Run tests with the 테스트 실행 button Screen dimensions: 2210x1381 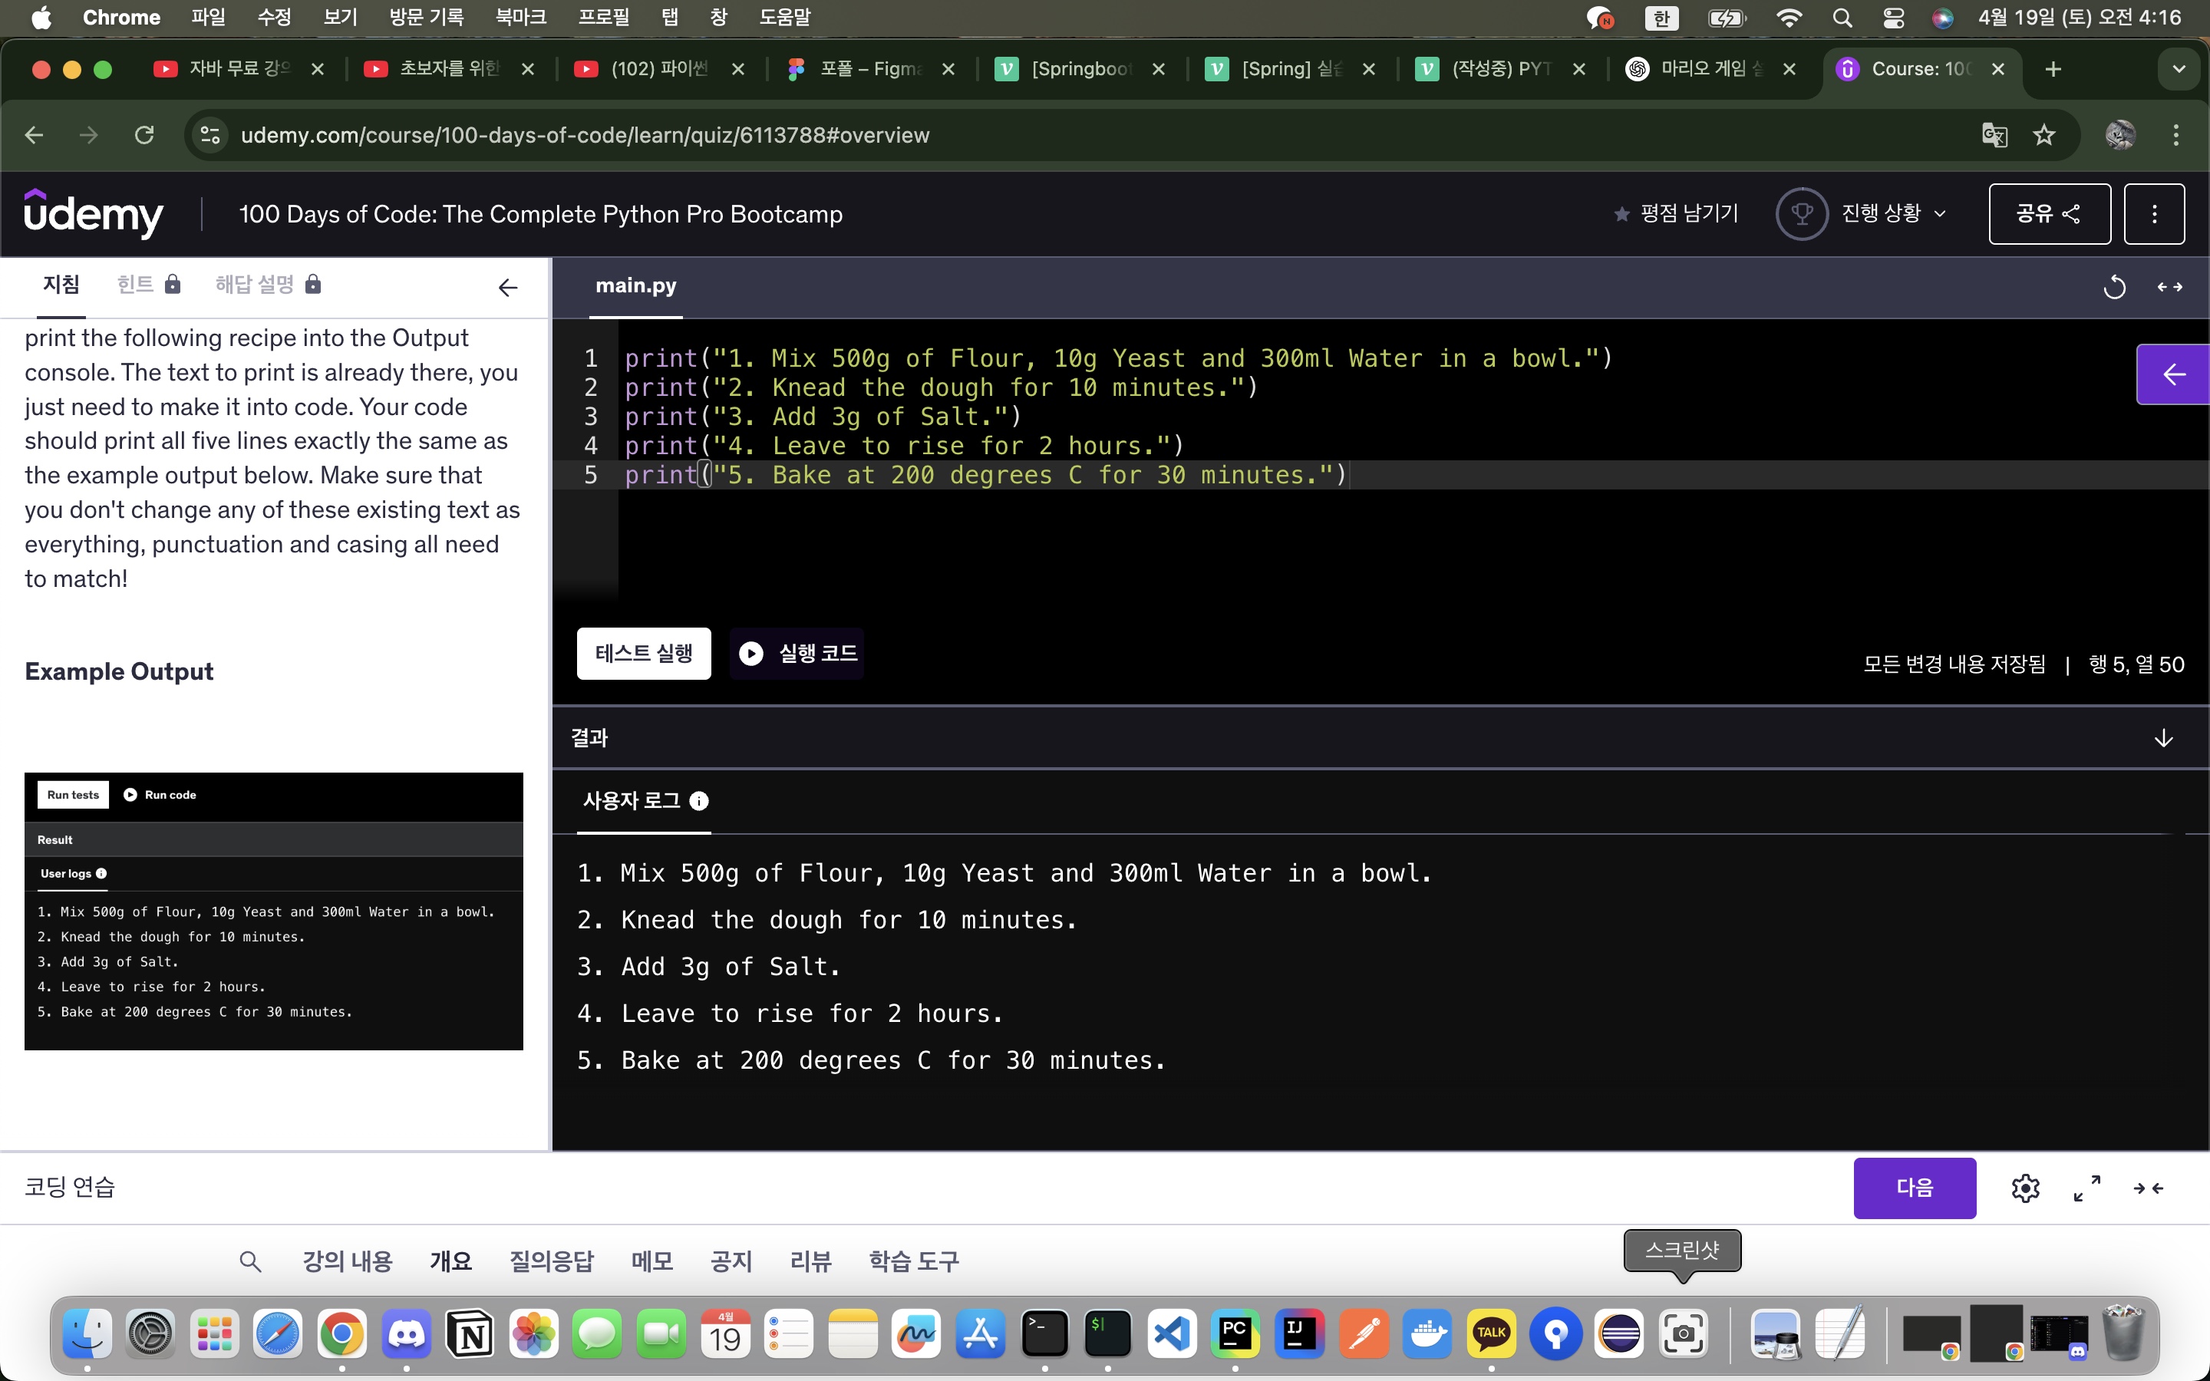643,653
